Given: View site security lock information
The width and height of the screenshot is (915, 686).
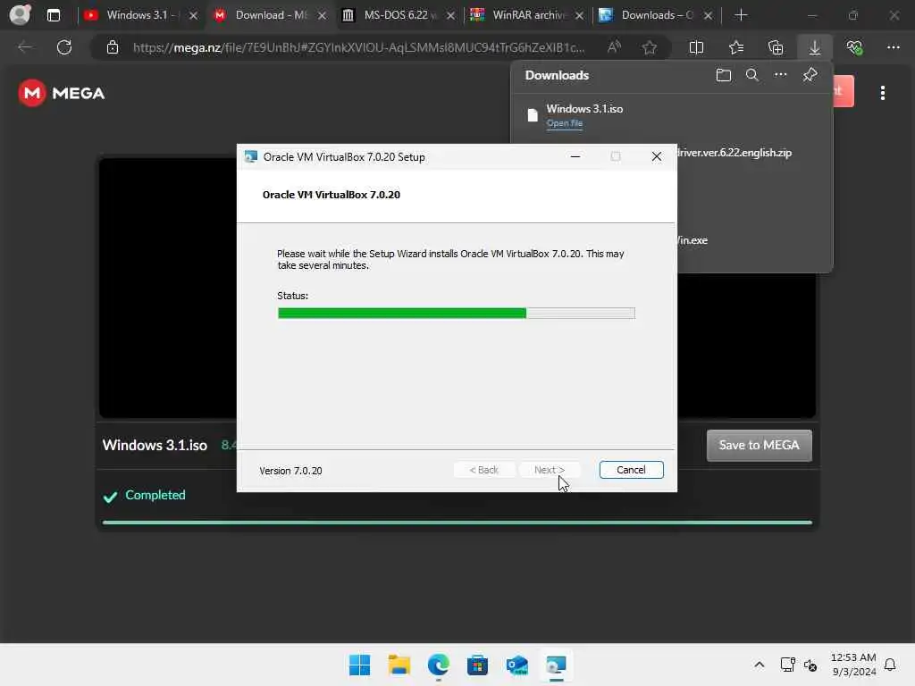Looking at the screenshot, I should 113,48.
